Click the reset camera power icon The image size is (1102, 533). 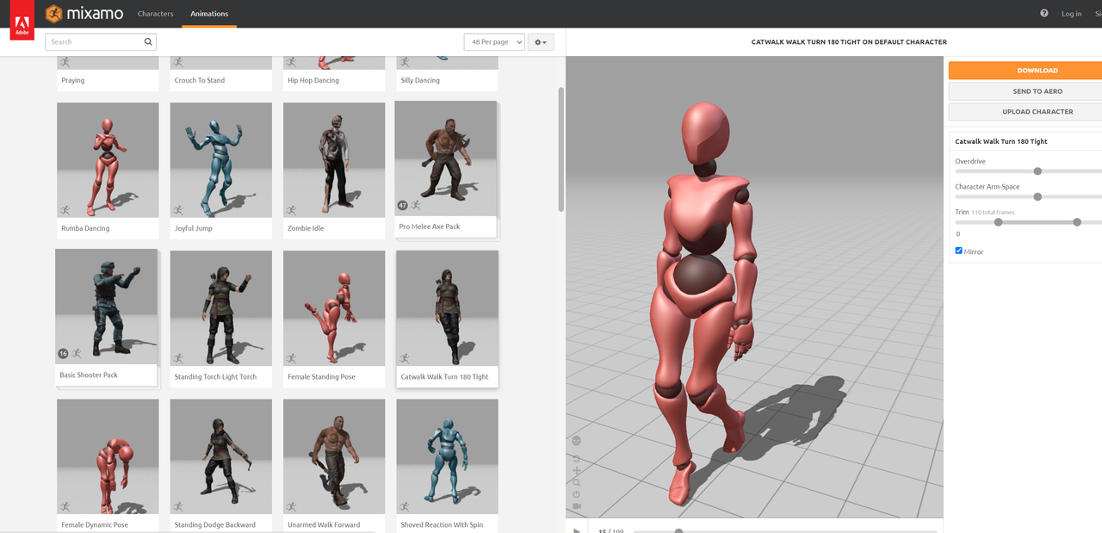click(577, 494)
